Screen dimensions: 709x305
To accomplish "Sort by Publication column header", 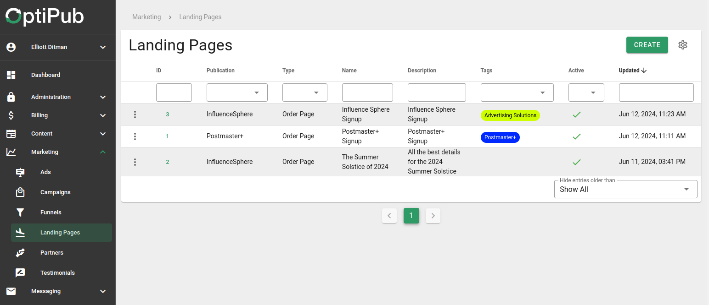I will 220,71.
